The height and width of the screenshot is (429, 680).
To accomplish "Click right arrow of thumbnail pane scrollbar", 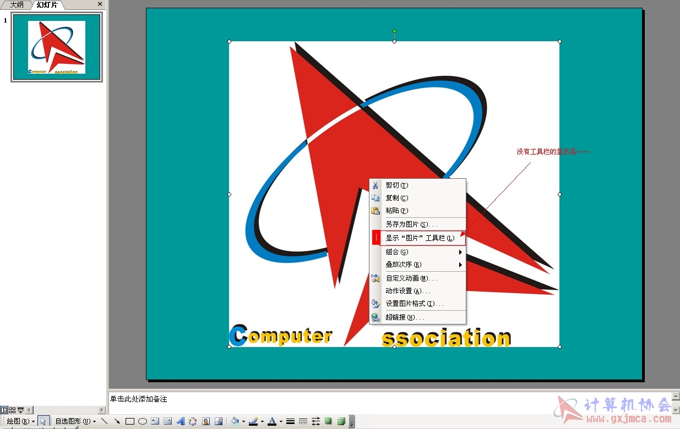I will pos(101,410).
